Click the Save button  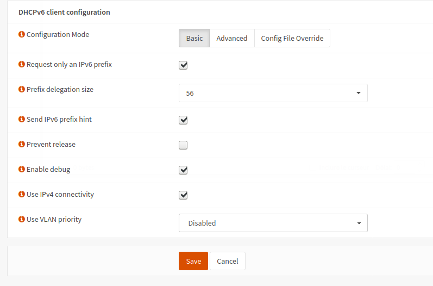[193, 261]
